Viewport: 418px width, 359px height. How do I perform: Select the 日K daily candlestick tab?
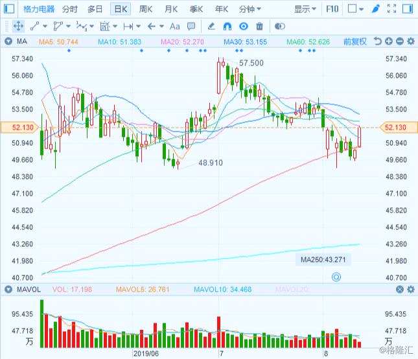click(x=121, y=9)
